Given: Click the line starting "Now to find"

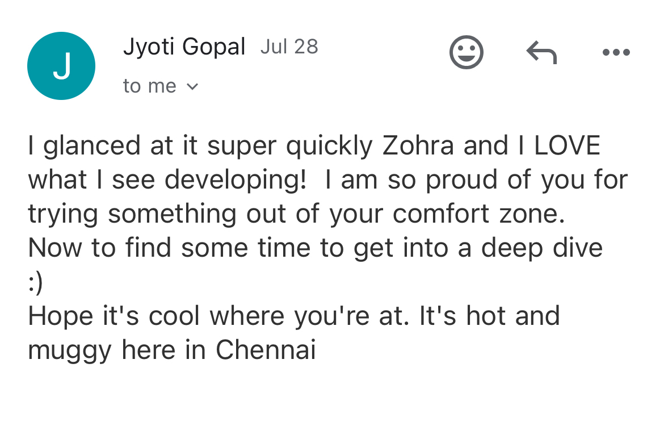Looking at the screenshot, I should 314,248.
